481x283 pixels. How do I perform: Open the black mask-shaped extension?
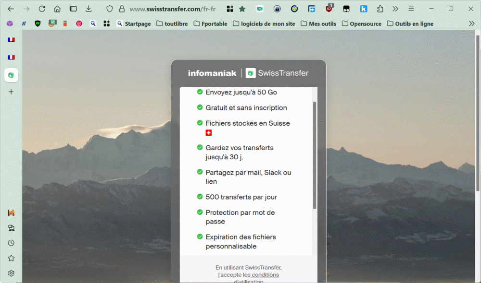click(346, 9)
